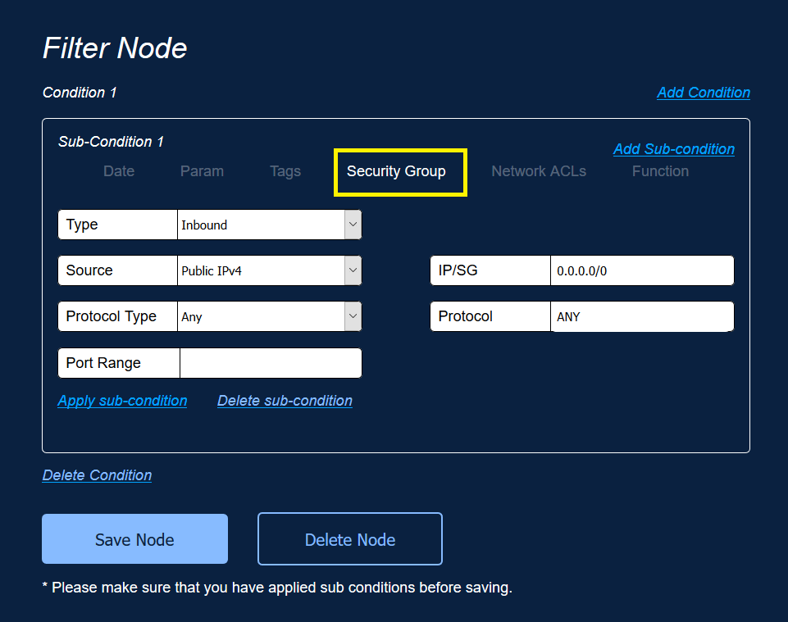Click the Save Node button

pyautogui.click(x=134, y=538)
